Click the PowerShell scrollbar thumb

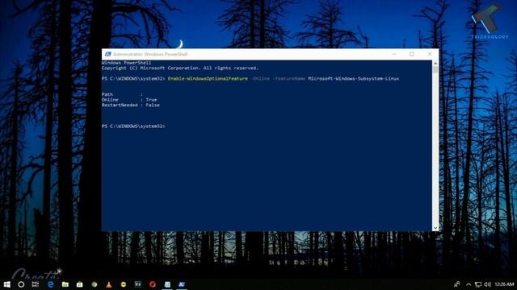point(435,70)
